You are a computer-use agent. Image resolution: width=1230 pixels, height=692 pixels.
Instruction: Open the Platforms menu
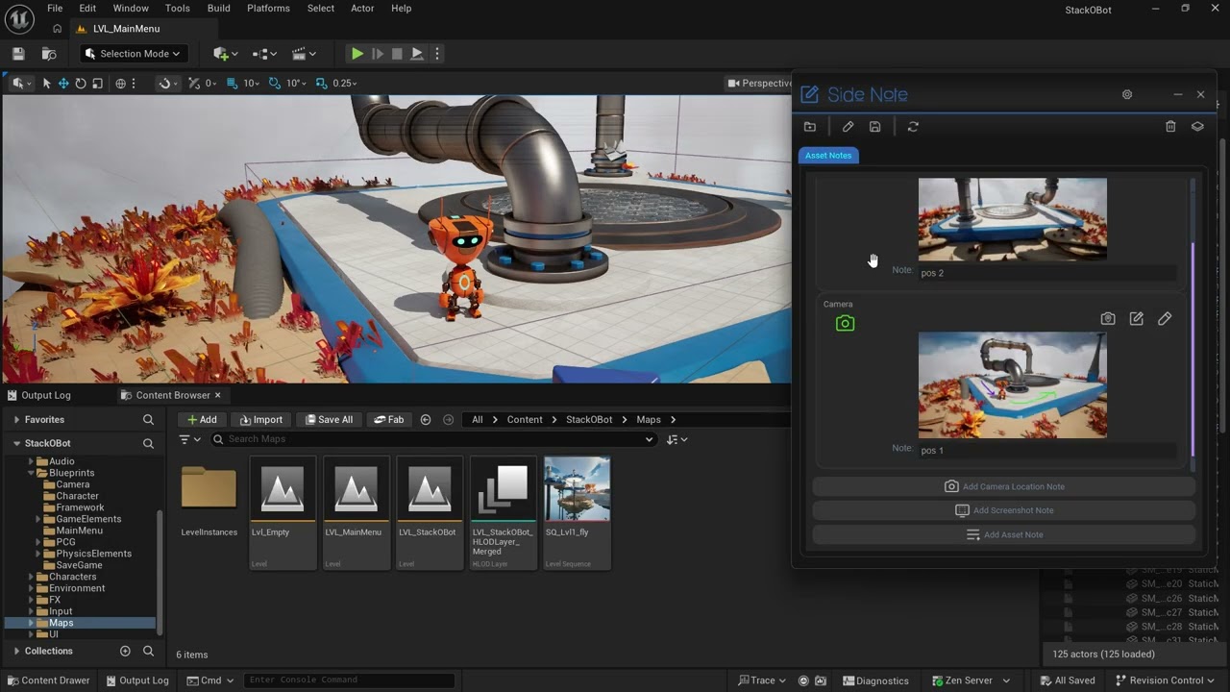coord(268,8)
